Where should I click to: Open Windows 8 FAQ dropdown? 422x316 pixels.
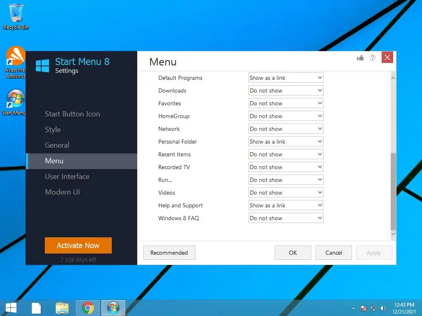click(286, 218)
